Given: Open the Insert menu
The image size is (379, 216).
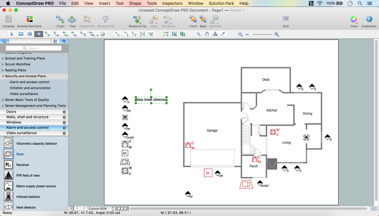Looking at the screenshot, I should tap(104, 3).
